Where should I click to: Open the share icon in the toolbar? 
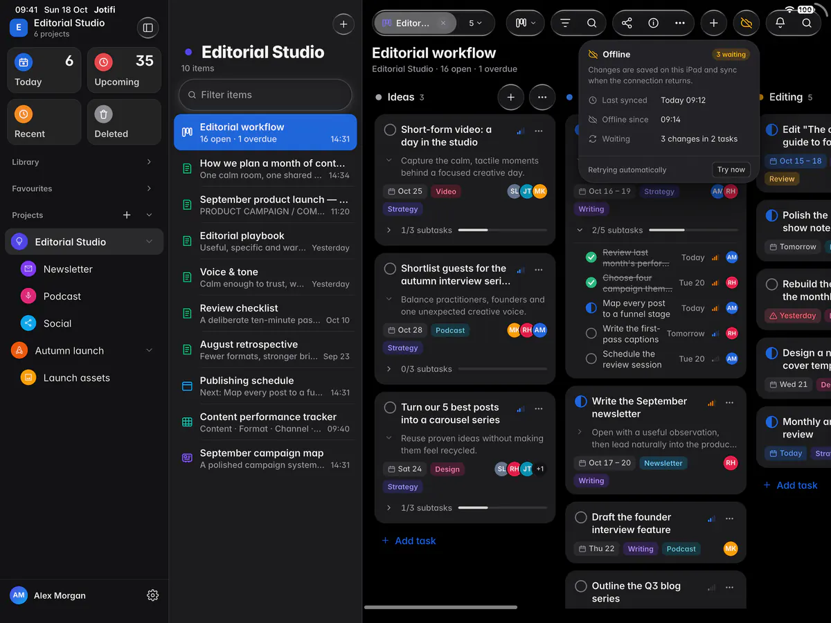(x=627, y=23)
